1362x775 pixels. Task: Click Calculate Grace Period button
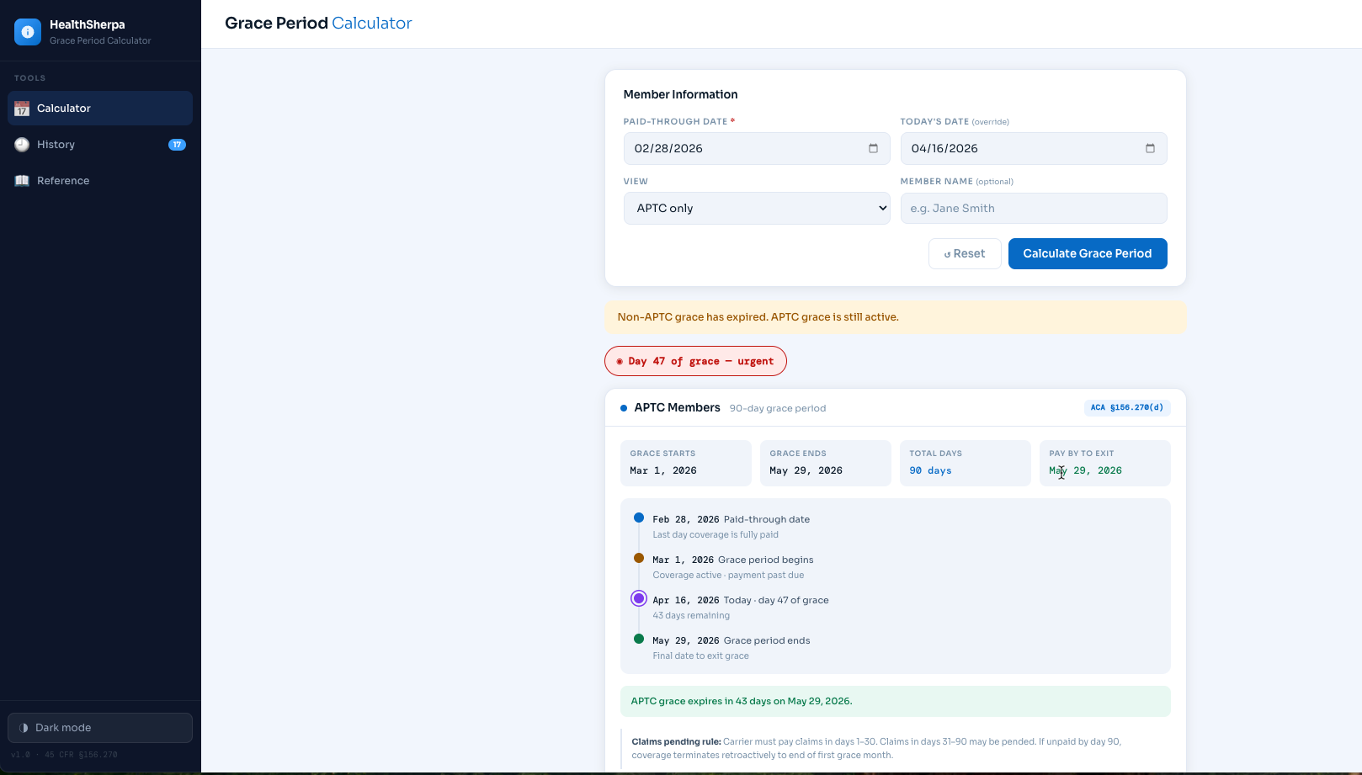click(x=1087, y=254)
